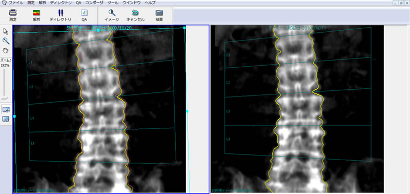Screen dimensions: 410x194
Task: Click the L3 label on the right scan
Action: tap(228, 111)
